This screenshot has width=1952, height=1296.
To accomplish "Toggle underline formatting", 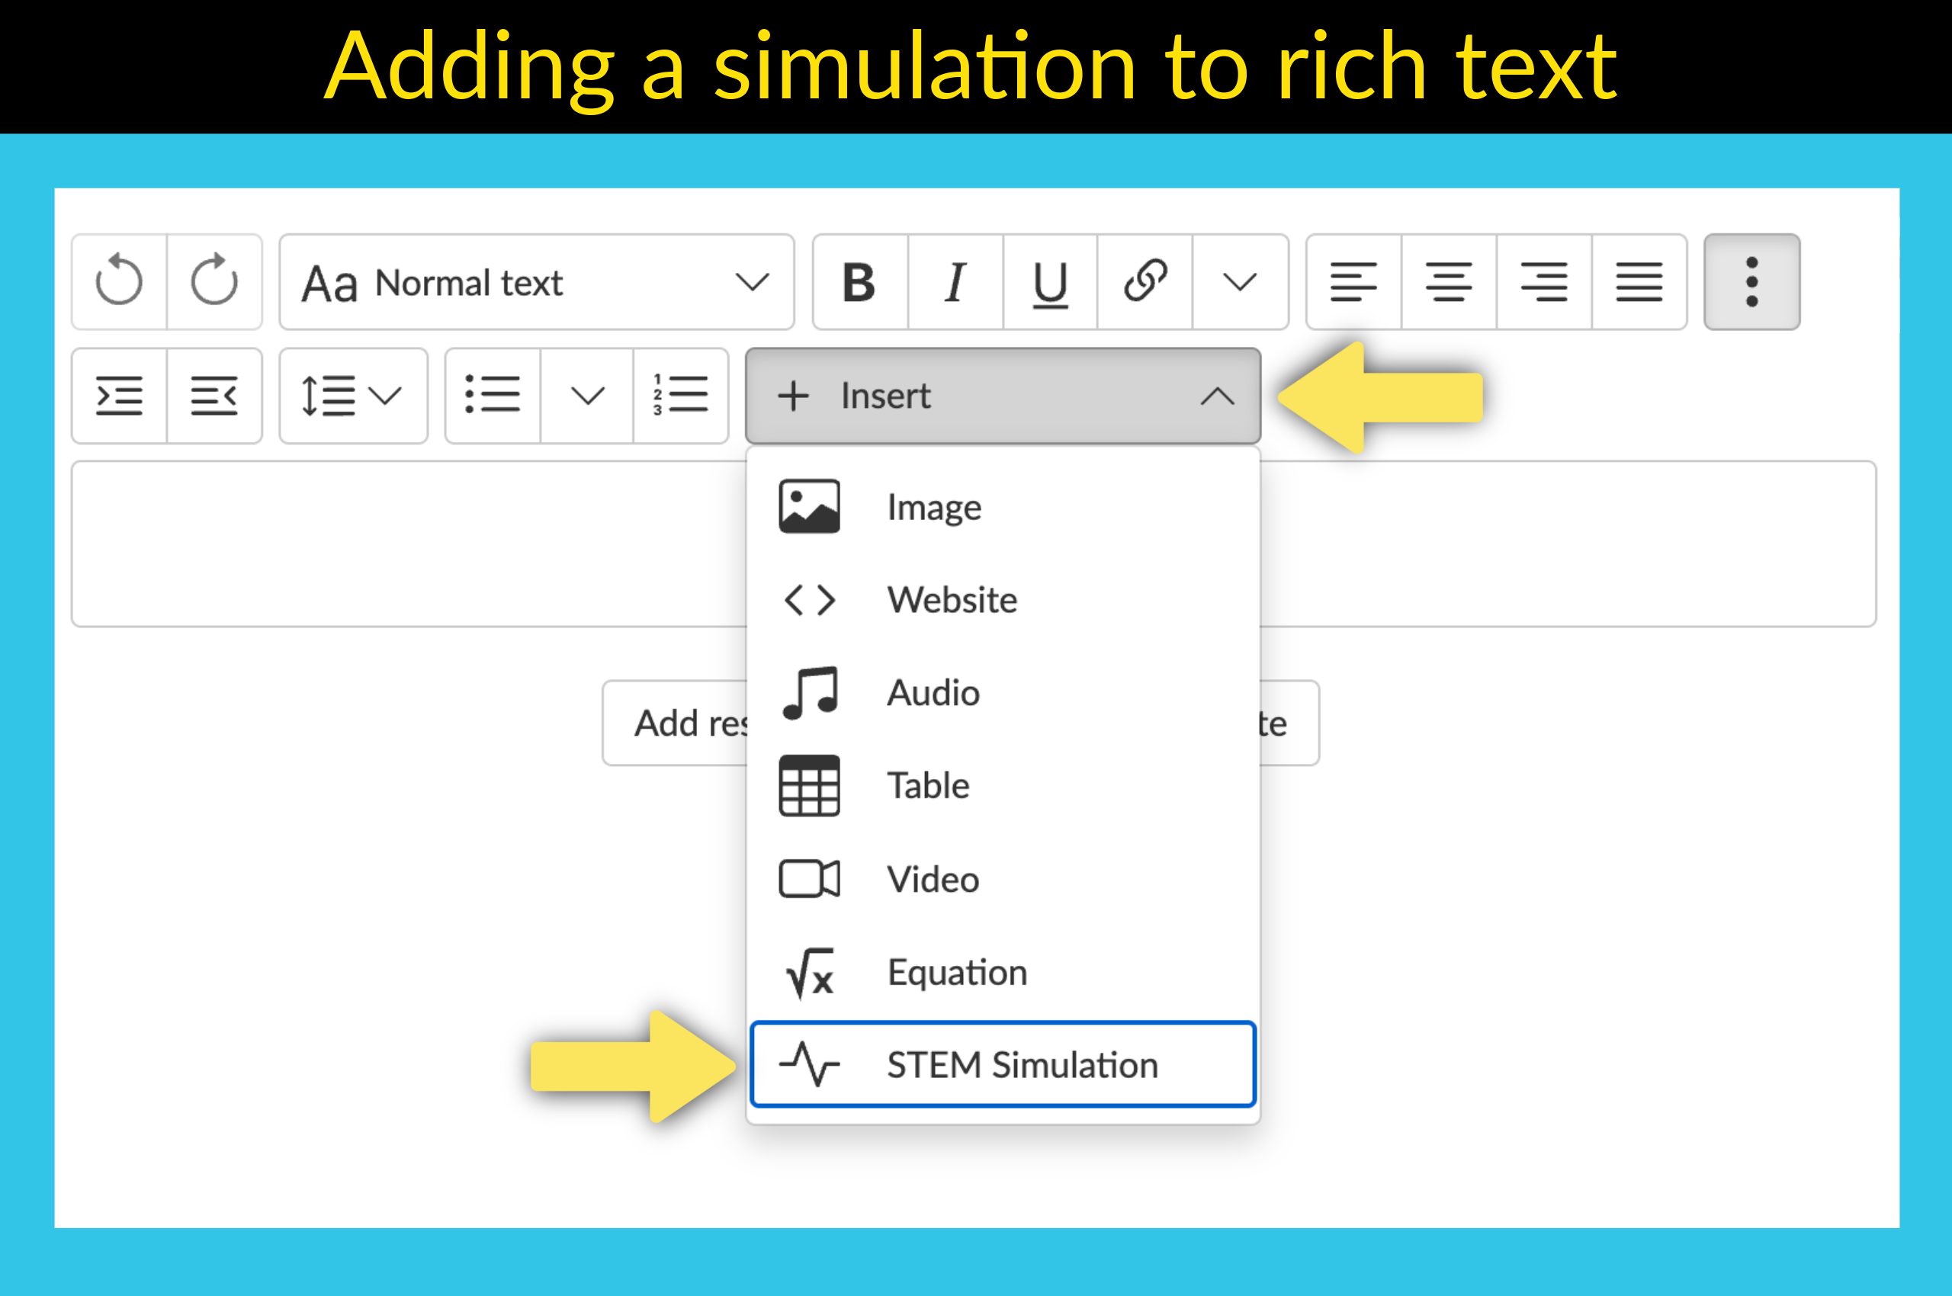I will (x=1048, y=283).
